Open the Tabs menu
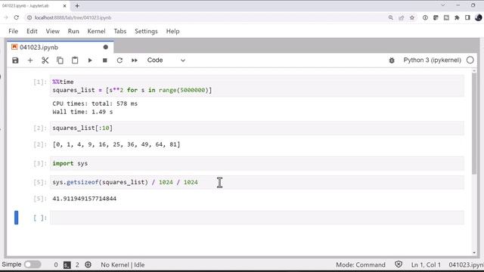This screenshot has width=484, height=272. point(120,31)
